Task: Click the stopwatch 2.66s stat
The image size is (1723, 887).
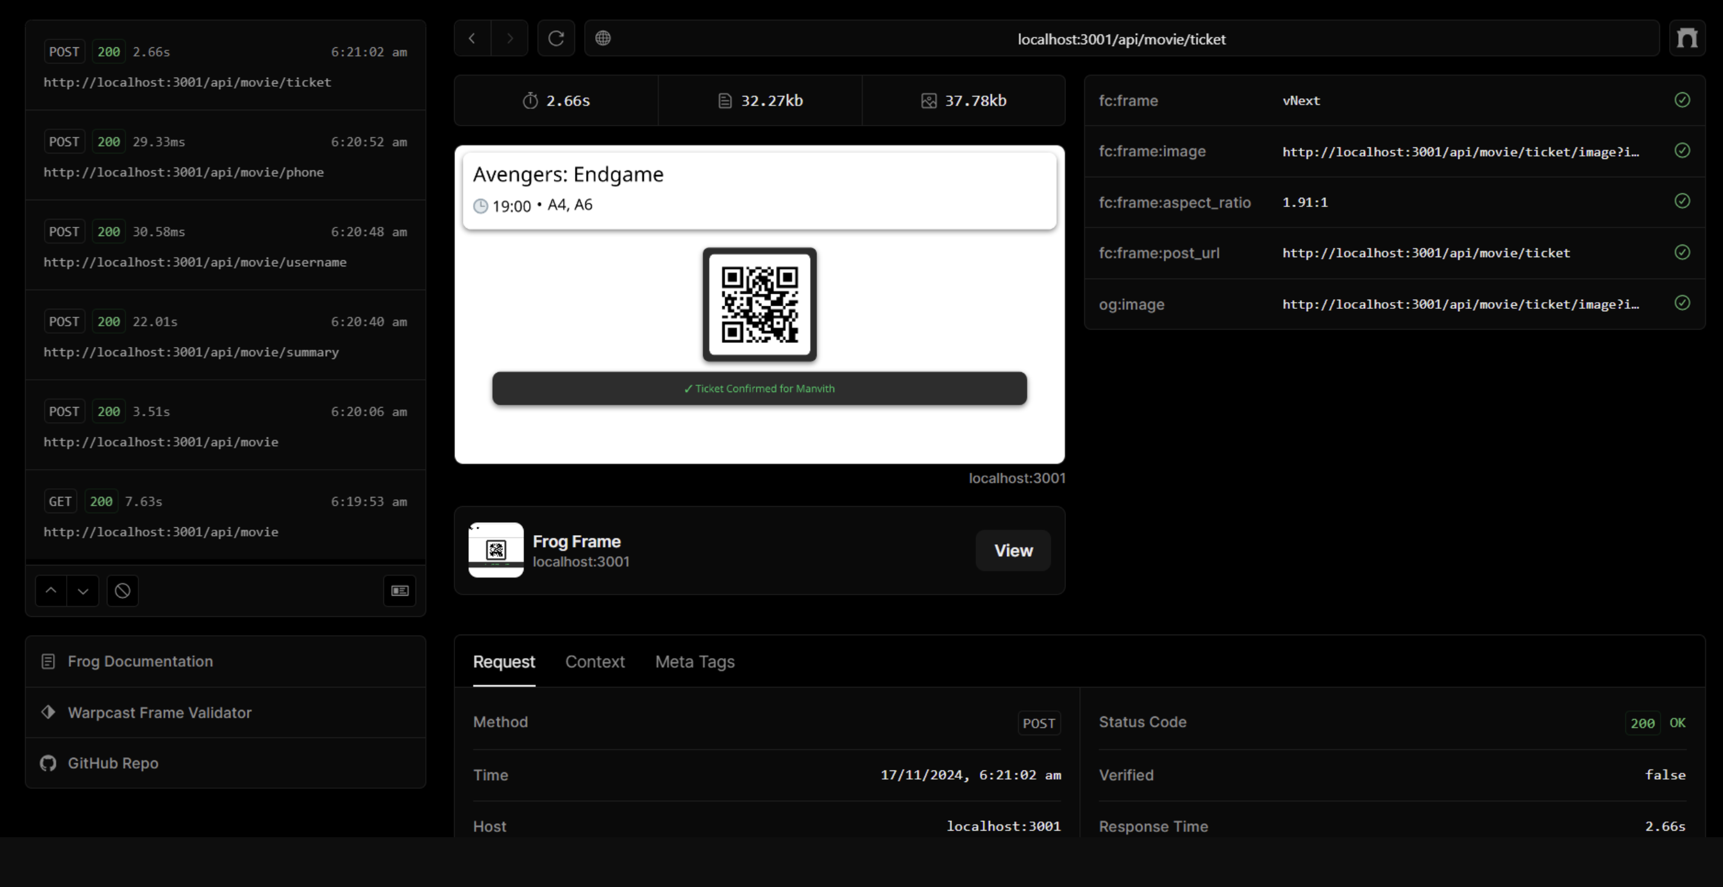Action: coord(556,100)
